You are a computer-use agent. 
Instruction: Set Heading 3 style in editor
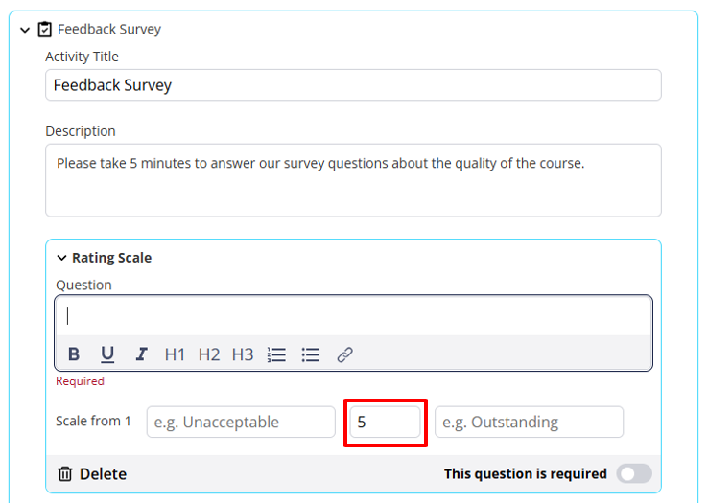click(243, 354)
